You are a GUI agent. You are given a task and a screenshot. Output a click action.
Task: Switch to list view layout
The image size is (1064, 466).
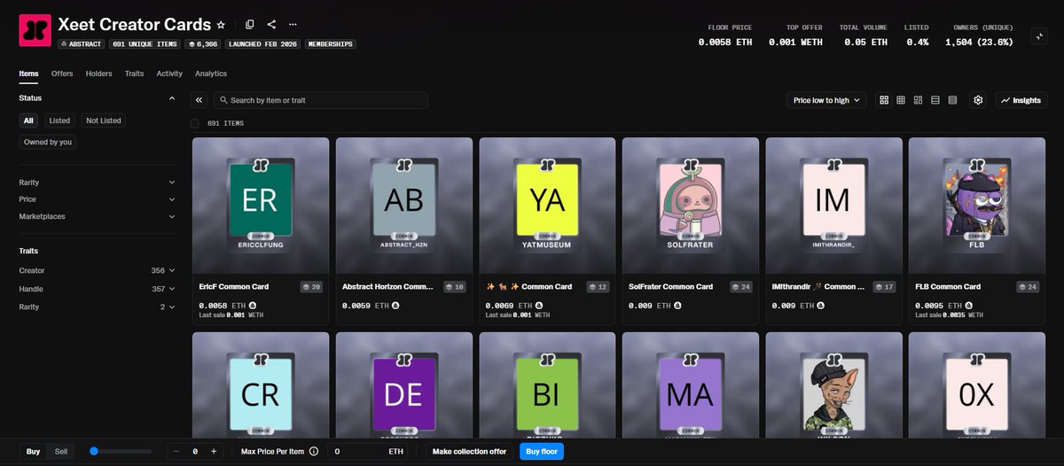tap(935, 100)
